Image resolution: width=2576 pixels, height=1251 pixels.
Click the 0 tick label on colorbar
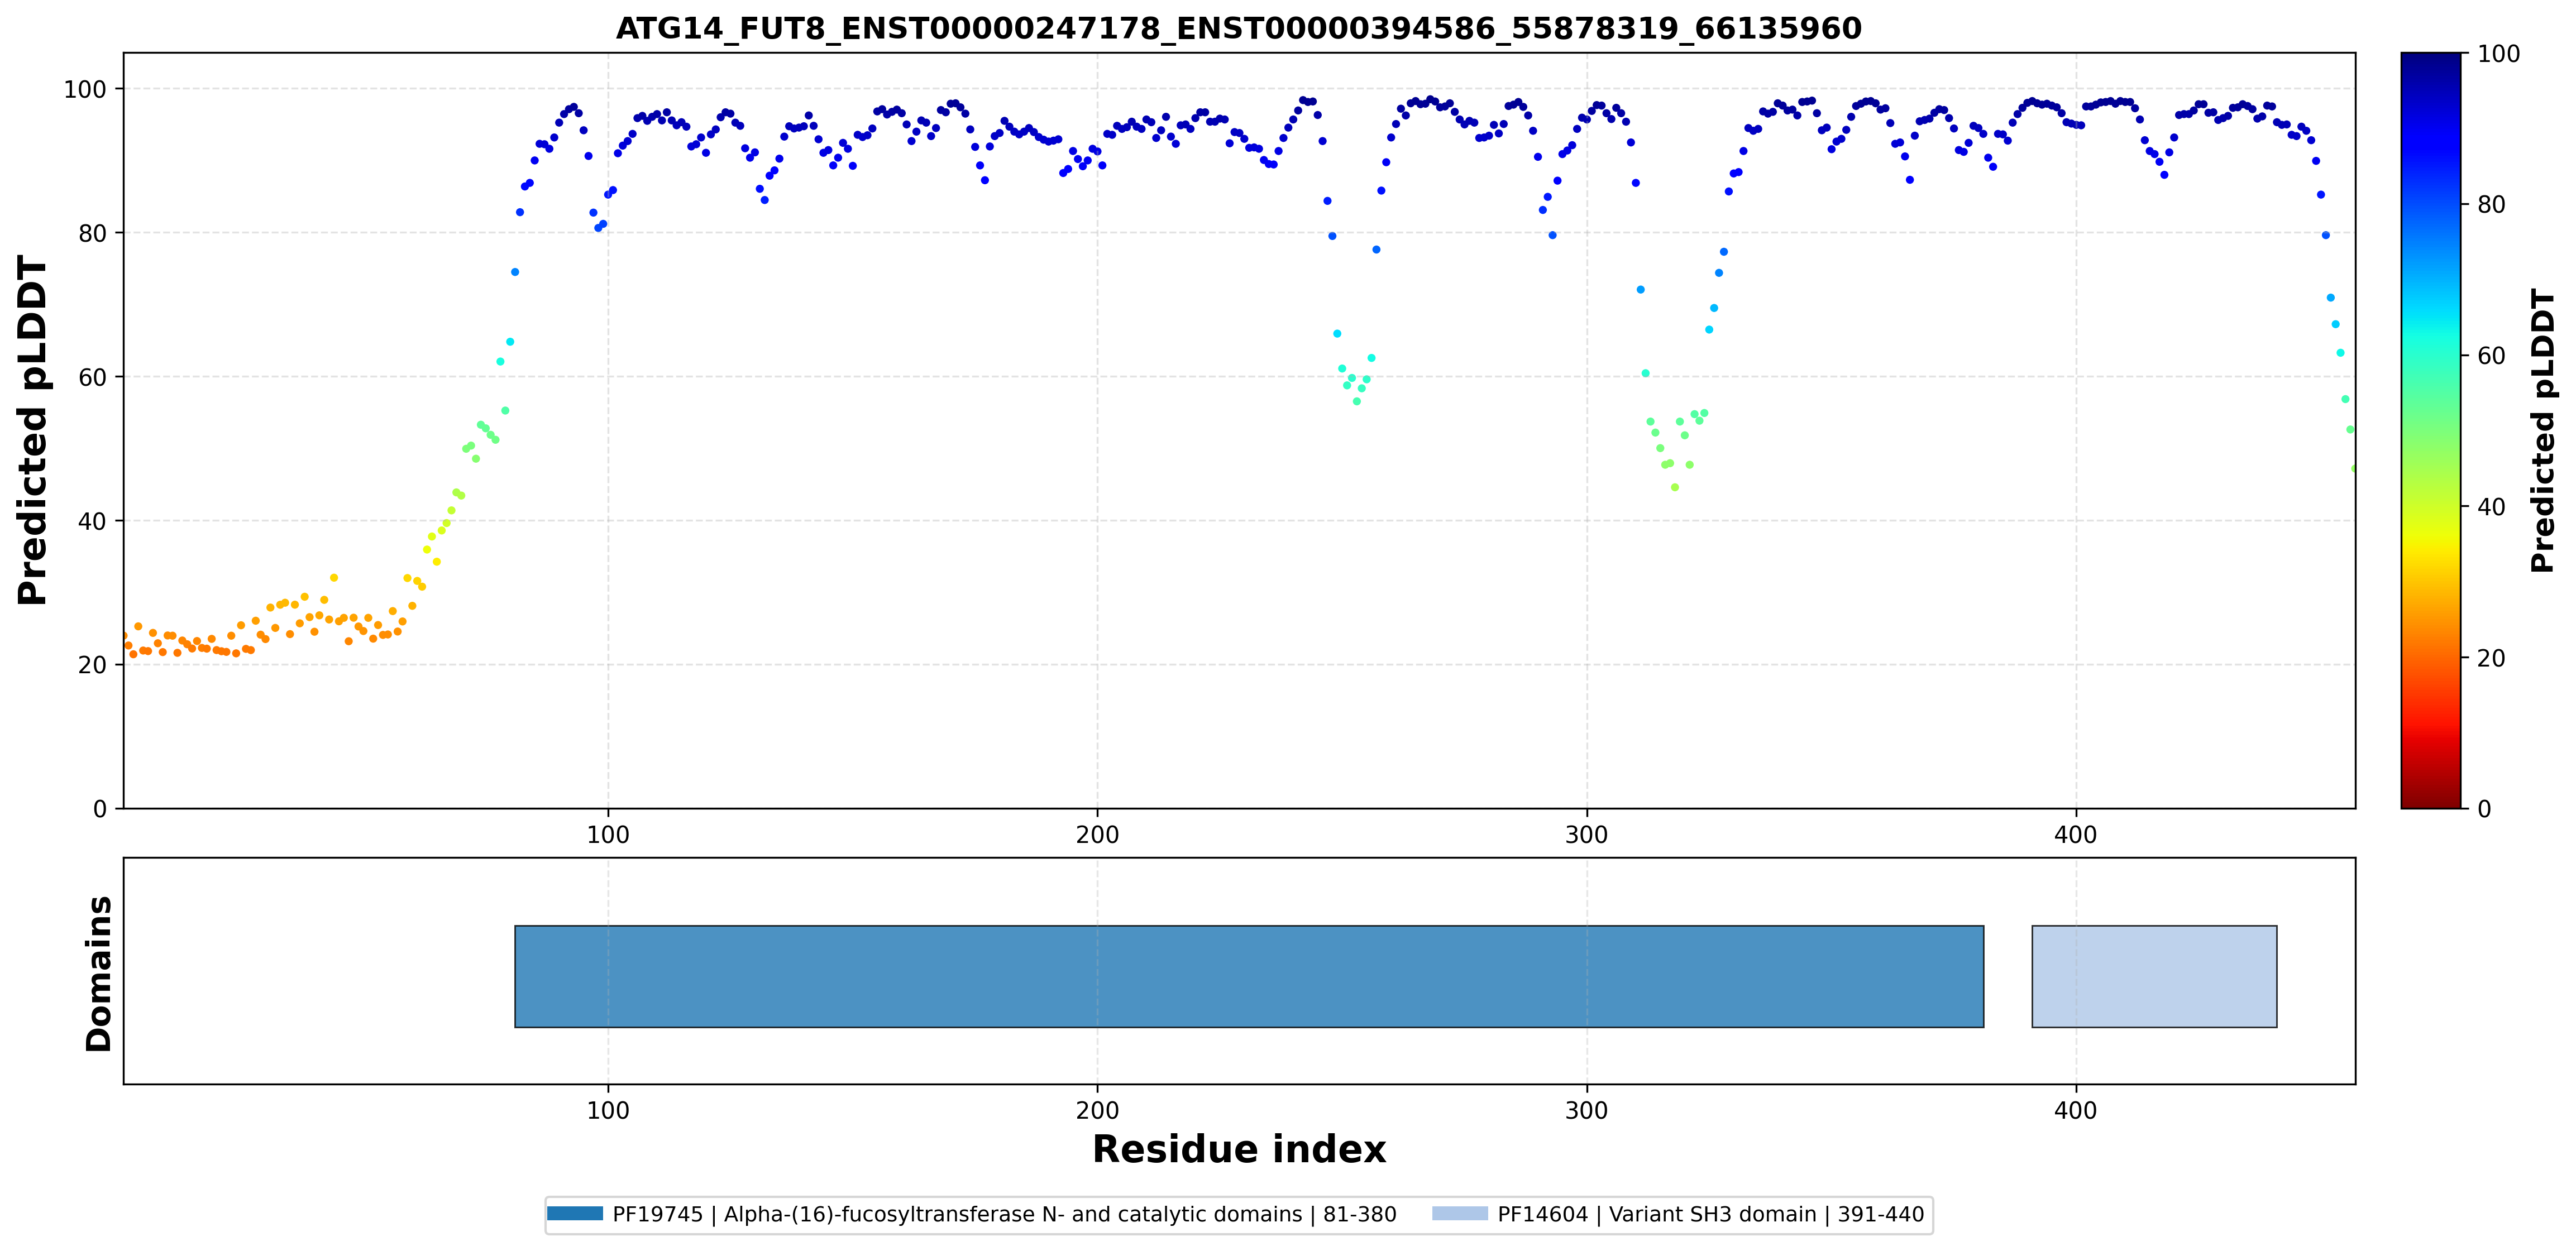tap(2484, 809)
